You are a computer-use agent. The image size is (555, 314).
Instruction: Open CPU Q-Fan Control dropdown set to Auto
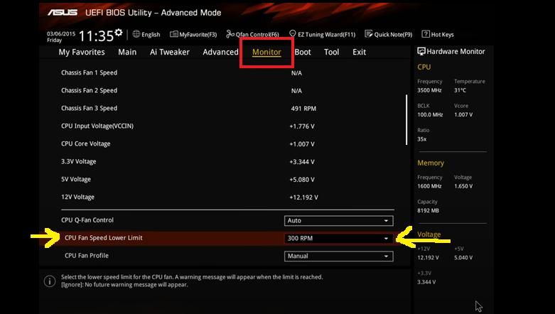click(338, 220)
